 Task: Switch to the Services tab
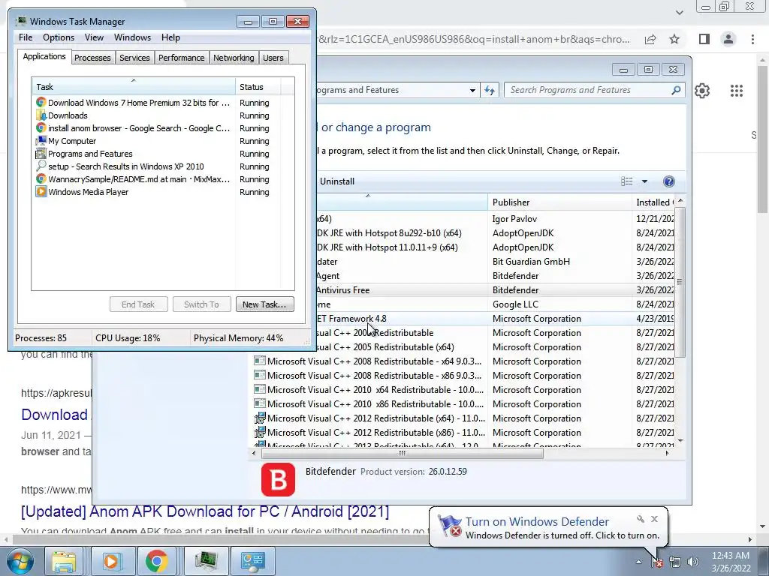[x=134, y=58]
